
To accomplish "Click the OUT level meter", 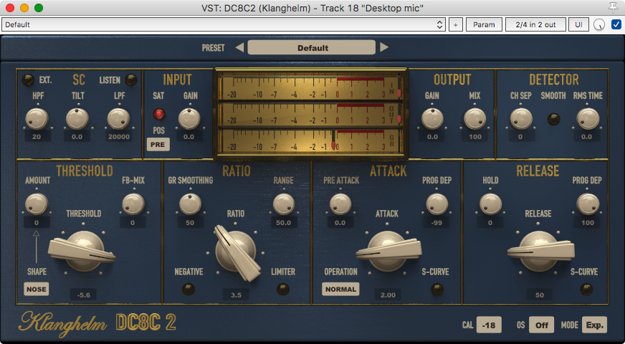I will tap(310, 115).
